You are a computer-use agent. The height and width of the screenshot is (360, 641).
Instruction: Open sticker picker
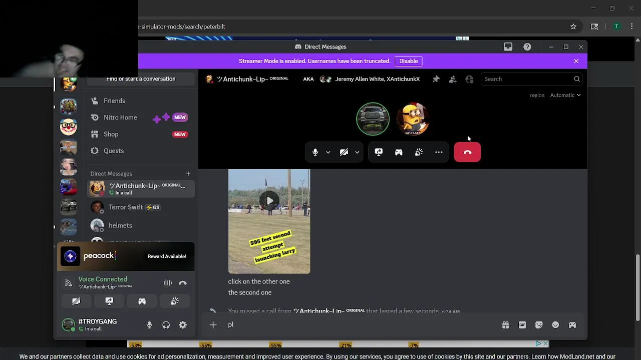click(539, 325)
